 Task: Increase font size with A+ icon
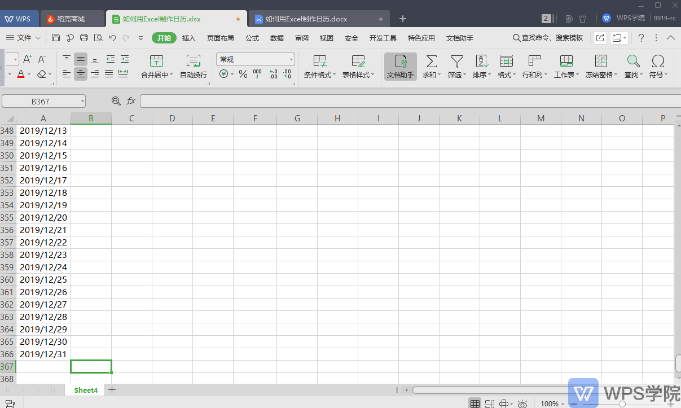coord(28,59)
